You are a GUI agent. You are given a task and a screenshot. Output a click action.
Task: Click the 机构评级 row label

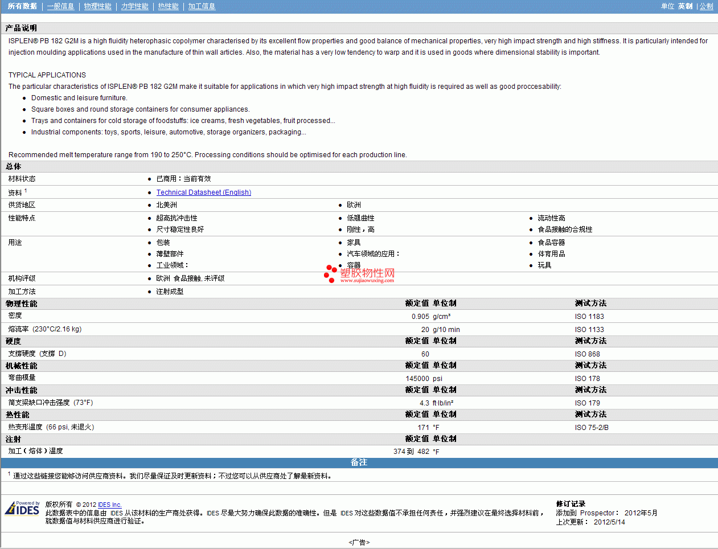(x=22, y=278)
